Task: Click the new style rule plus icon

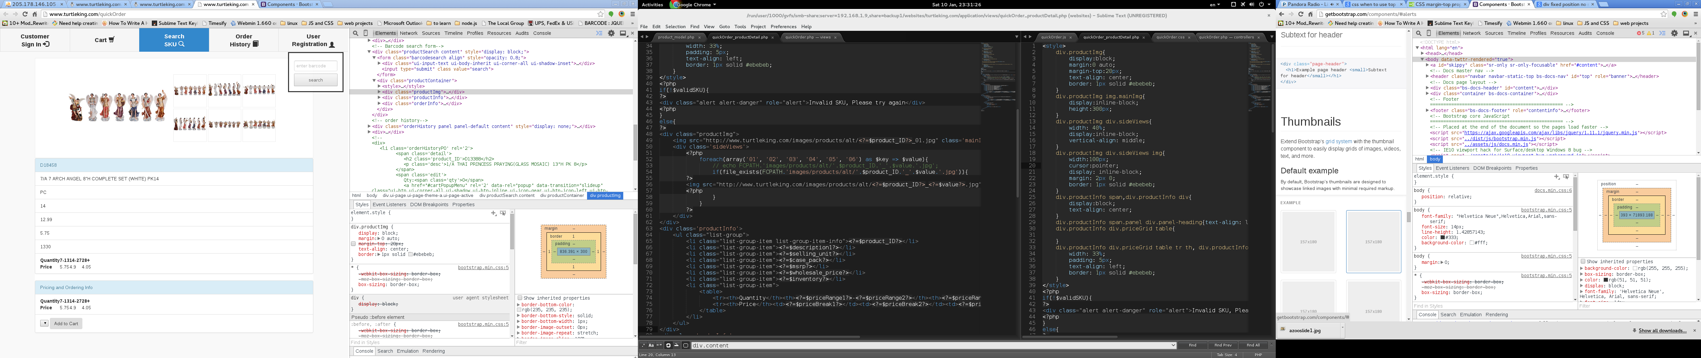Action: 493,213
